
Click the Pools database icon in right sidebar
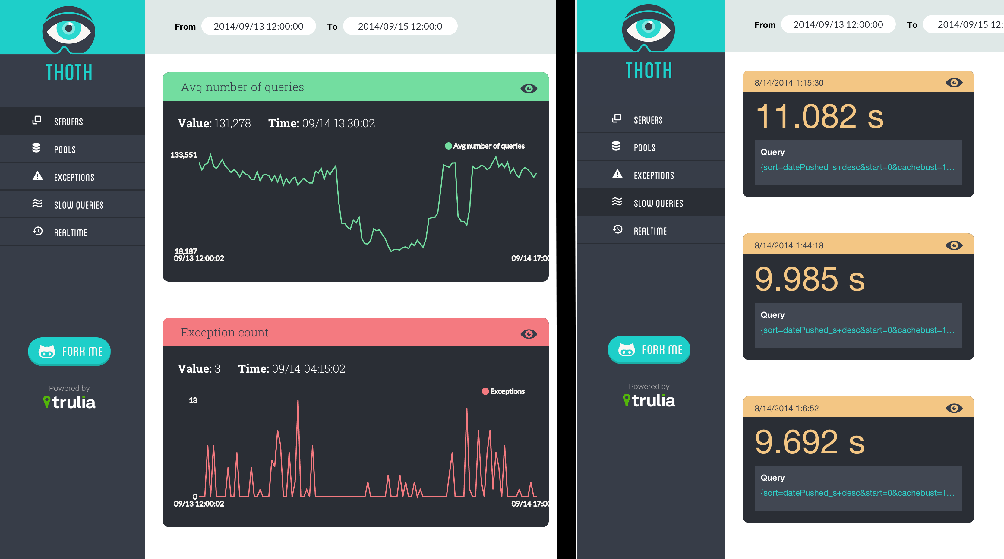pos(616,146)
